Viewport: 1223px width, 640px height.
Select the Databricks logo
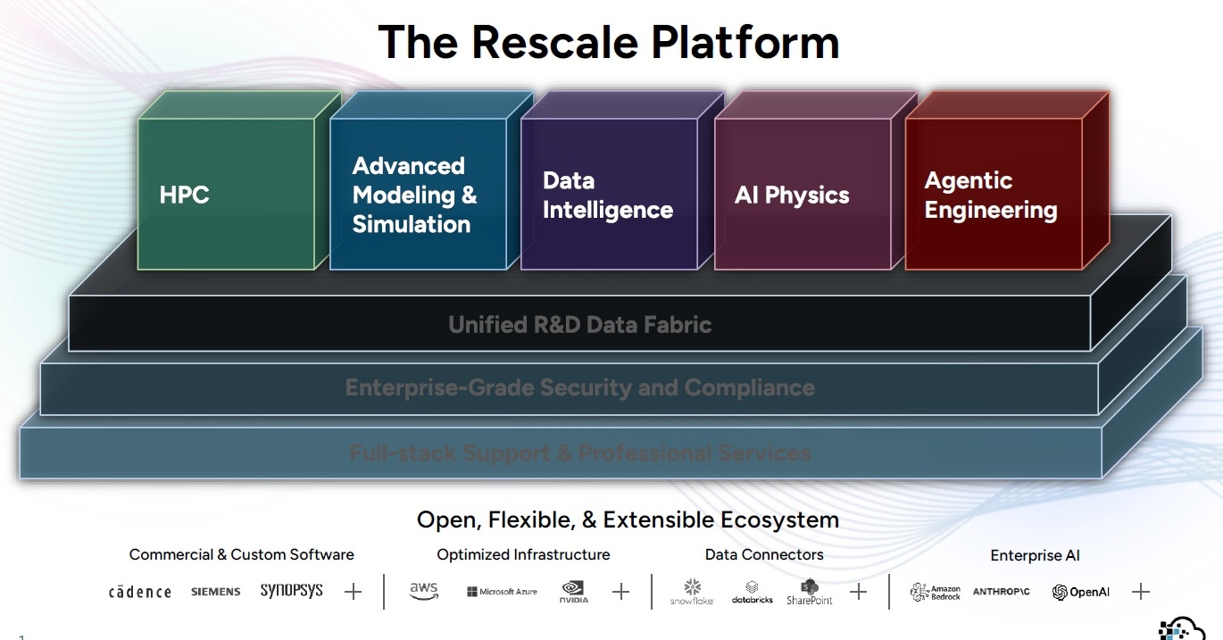click(x=752, y=593)
